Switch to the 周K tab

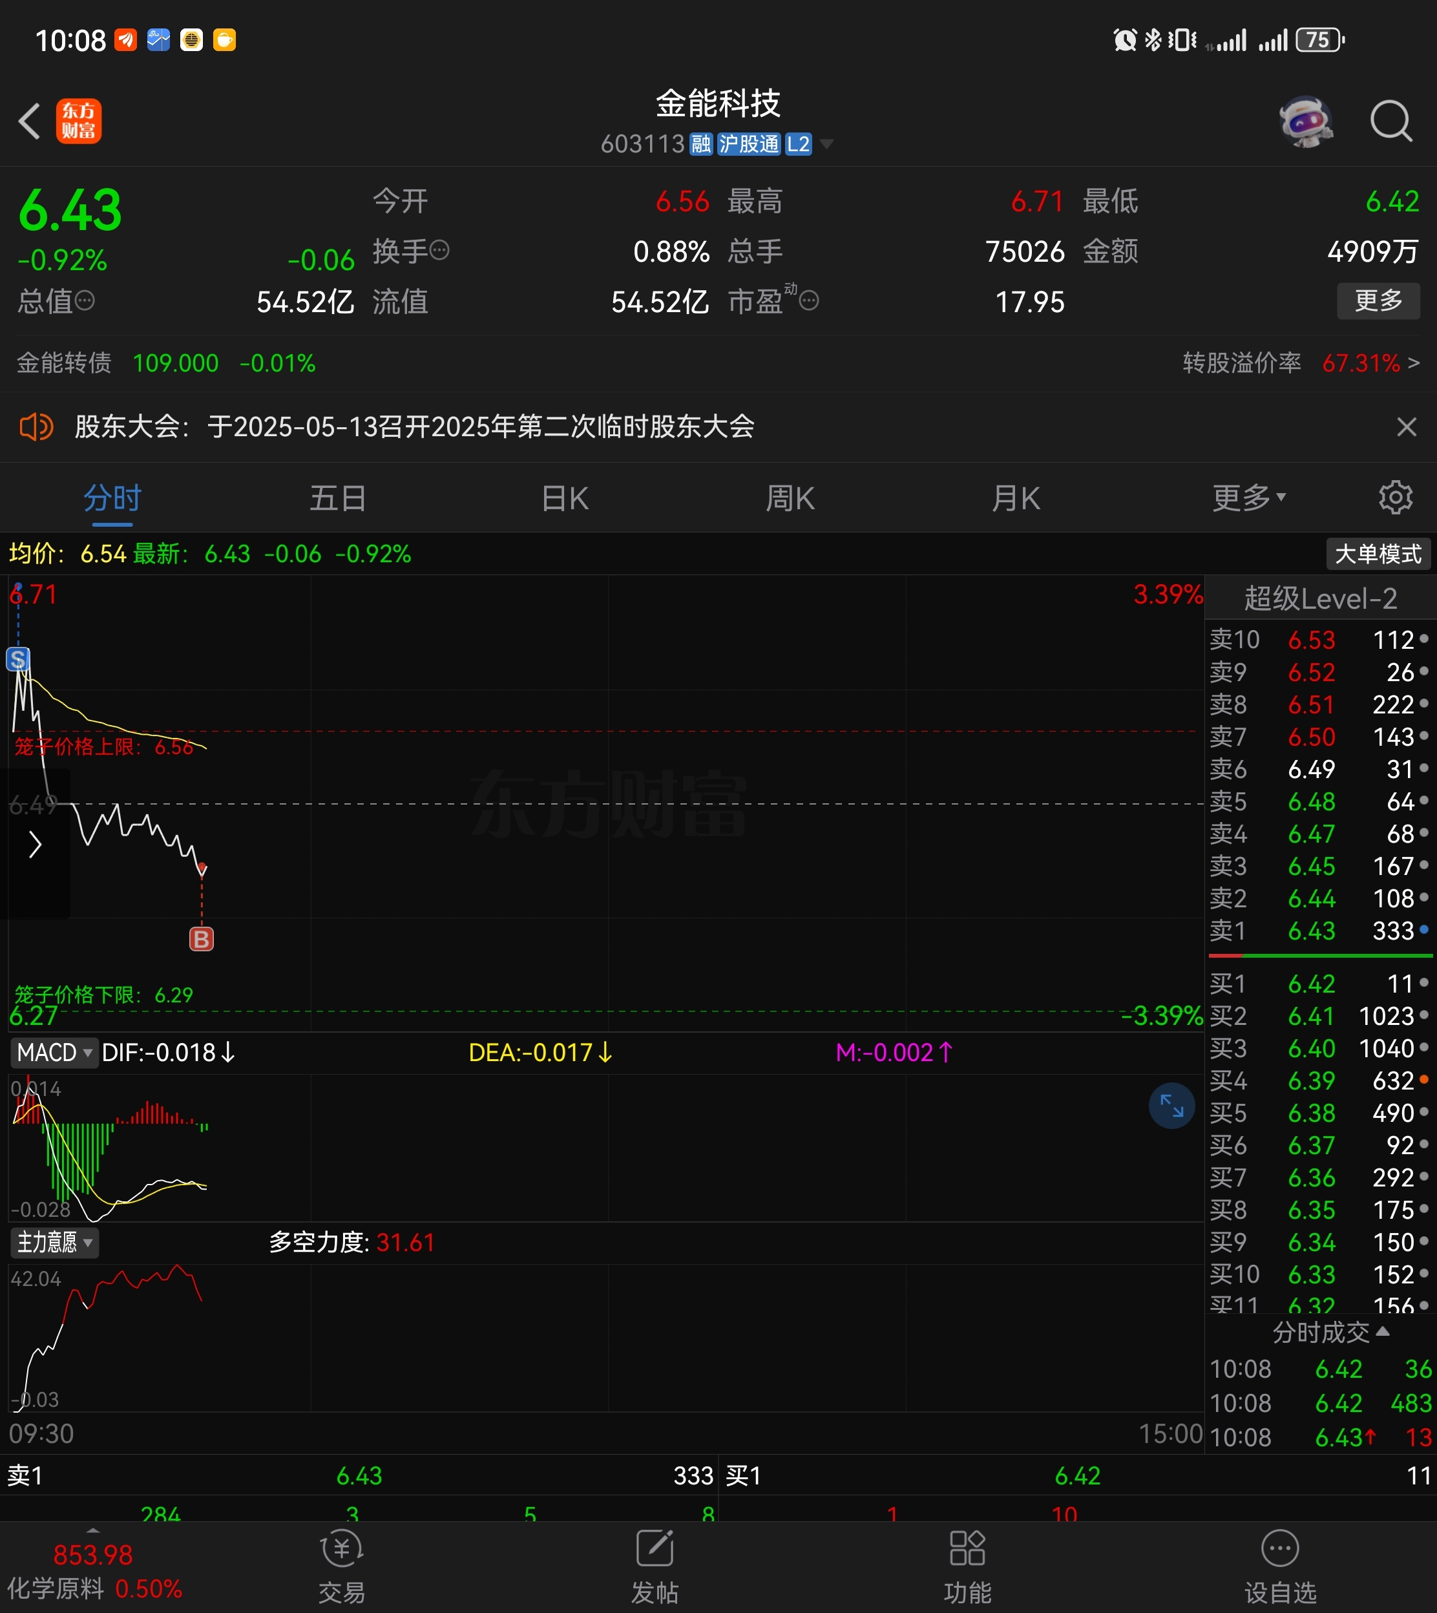click(790, 498)
